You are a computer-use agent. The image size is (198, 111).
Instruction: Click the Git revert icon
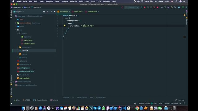[x=175, y=7]
